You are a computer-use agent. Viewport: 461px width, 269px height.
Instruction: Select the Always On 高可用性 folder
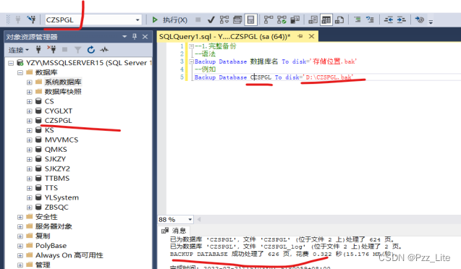69,255
